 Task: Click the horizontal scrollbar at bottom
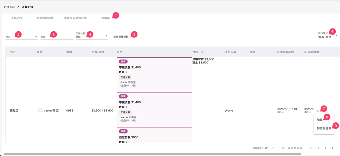coord(152,154)
